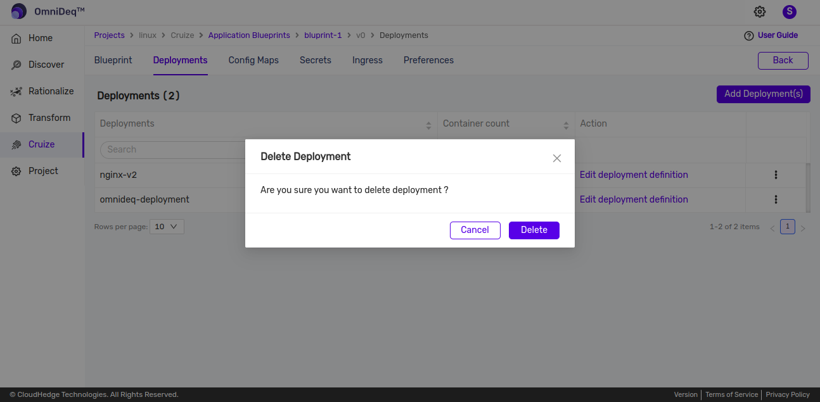Select page 1 in the pagination control

[787, 226]
